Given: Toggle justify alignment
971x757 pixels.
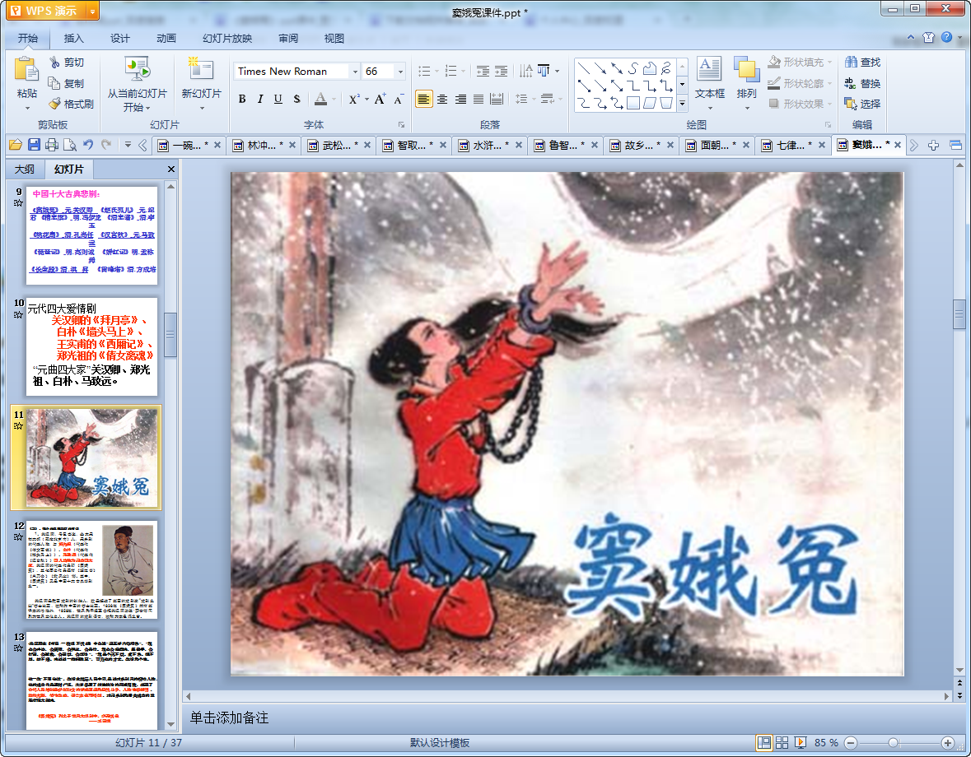Looking at the screenshot, I should pyautogui.click(x=478, y=99).
